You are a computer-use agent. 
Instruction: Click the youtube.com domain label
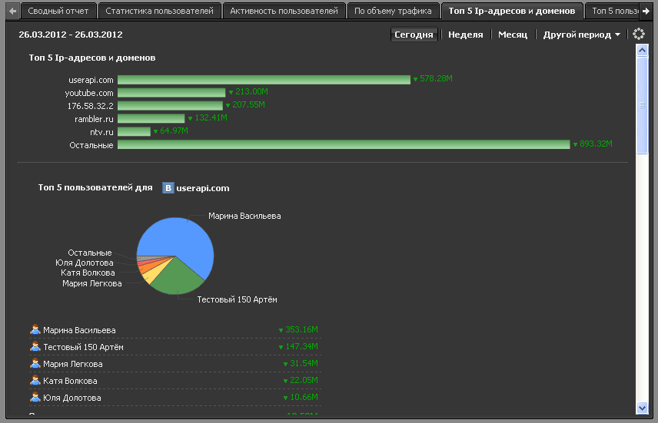(89, 93)
